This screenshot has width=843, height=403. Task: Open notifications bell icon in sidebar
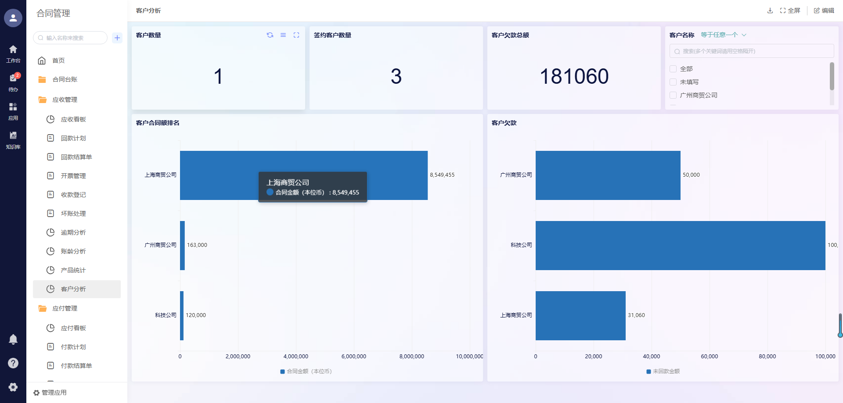click(13, 339)
